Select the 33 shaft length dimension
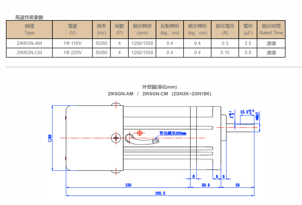Image resolution: width=302 pixels, height=205 pixels. coord(238,185)
